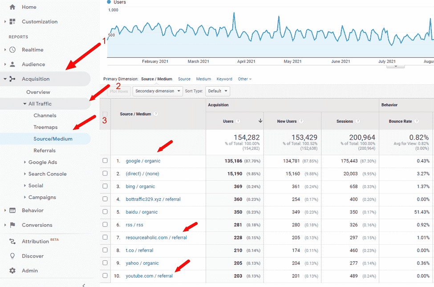Image resolution: width=434 pixels, height=287 pixels.
Task: Click the Audience person icon
Action: 12,65
